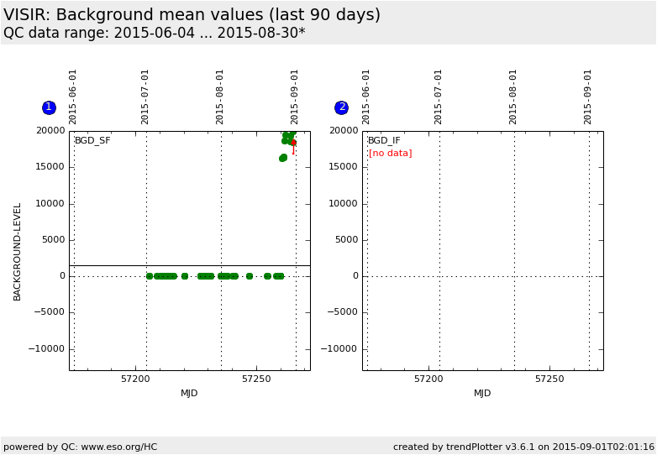Screen dimensions: 657x455
Task: Click the blue circle number 1 icon
Action: point(49,107)
